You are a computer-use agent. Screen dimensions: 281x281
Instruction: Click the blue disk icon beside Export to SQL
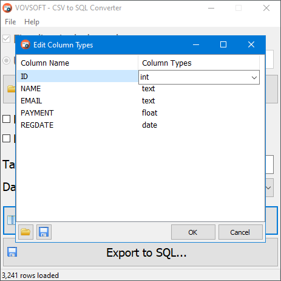(12, 252)
